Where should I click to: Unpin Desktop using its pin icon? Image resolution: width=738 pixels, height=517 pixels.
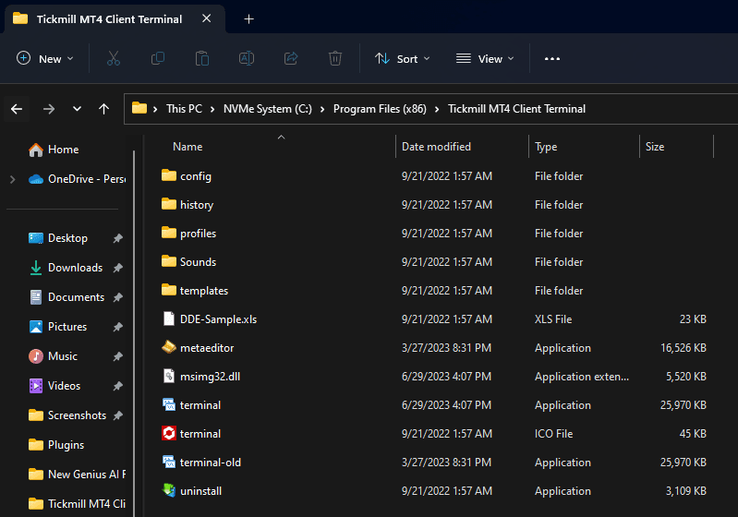tap(117, 238)
